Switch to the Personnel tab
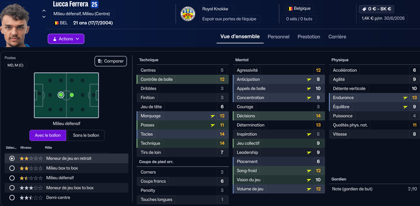The height and width of the screenshot is (206, 420). (x=278, y=37)
